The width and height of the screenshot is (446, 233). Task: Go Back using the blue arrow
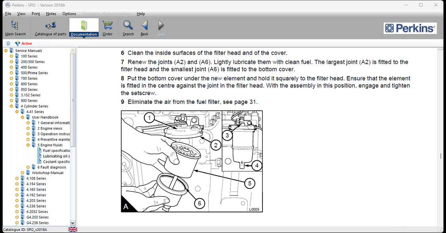click(x=144, y=28)
